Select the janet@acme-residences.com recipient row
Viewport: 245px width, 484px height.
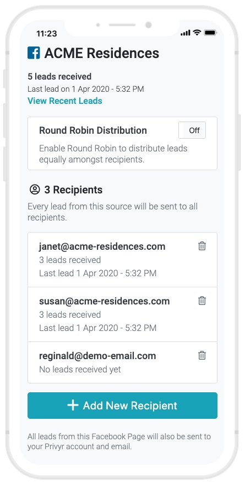(x=122, y=260)
